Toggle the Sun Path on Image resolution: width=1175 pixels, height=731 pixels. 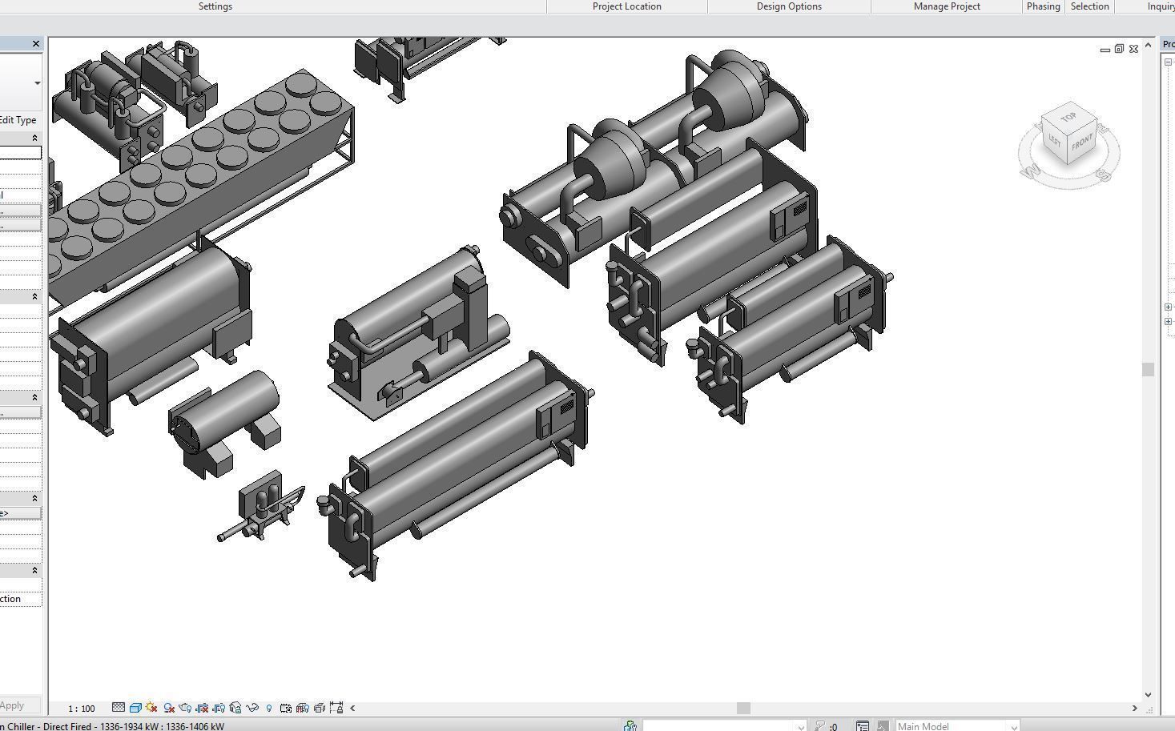(151, 708)
